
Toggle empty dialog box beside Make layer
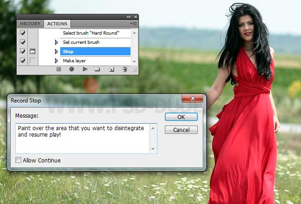coord(32,60)
